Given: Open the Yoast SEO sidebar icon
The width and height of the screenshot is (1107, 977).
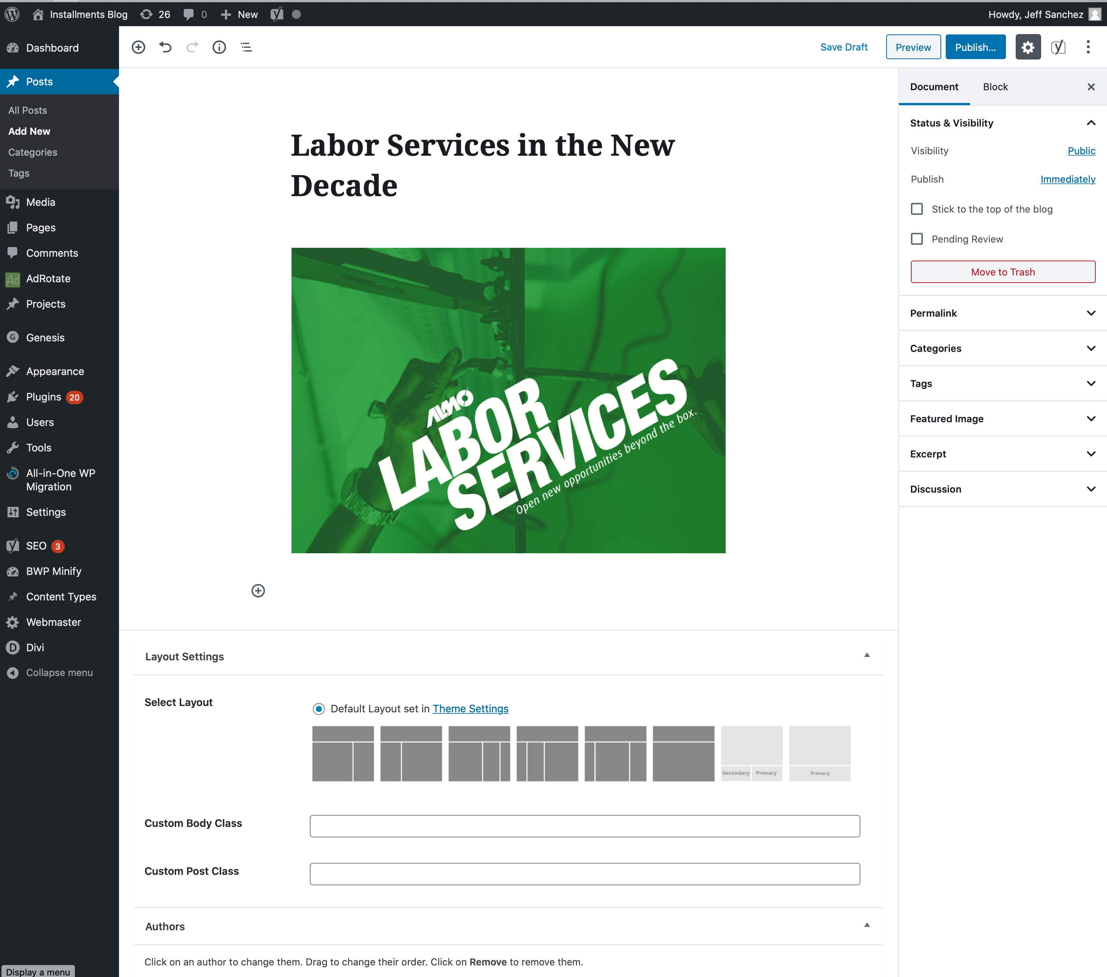Looking at the screenshot, I should pos(1058,47).
